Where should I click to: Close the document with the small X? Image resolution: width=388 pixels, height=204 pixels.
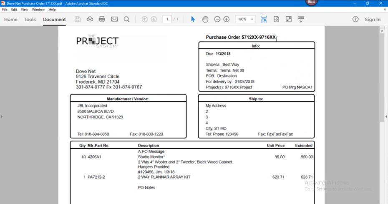[385, 10]
